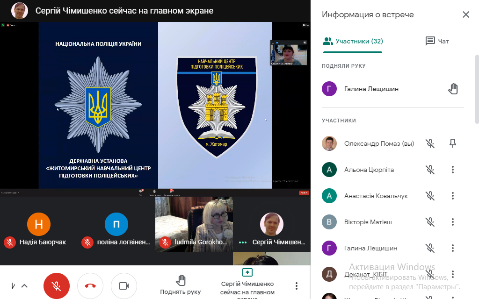The image size is (479, 299).
Task: Select Надія Баюрчак's video tile
Action: 39,224
